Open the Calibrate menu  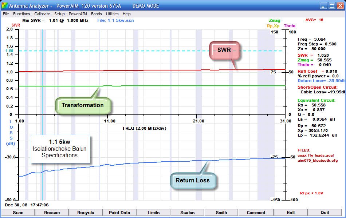pos(42,14)
